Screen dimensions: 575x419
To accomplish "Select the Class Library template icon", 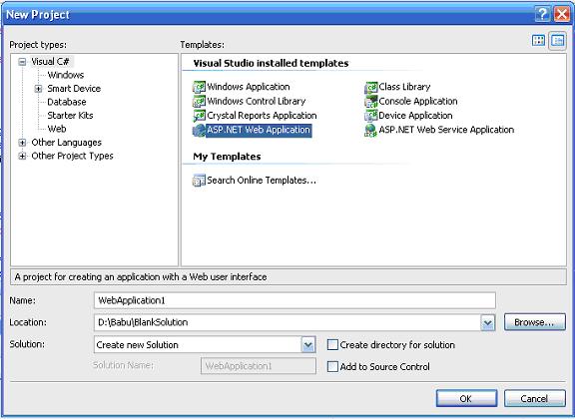I will pyautogui.click(x=370, y=87).
